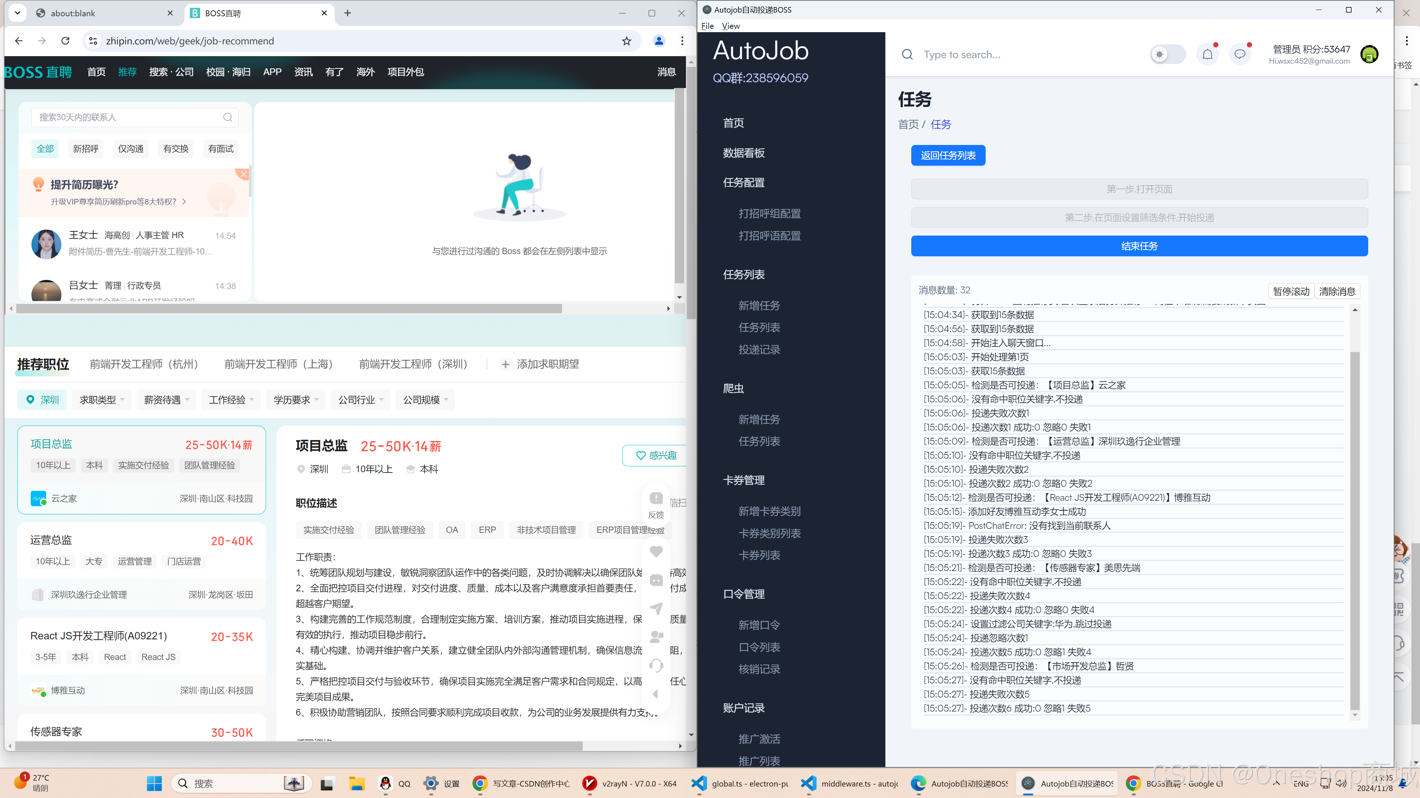Switch to 前端开发工程师（上海）tab
1420x798 pixels.
click(278, 364)
